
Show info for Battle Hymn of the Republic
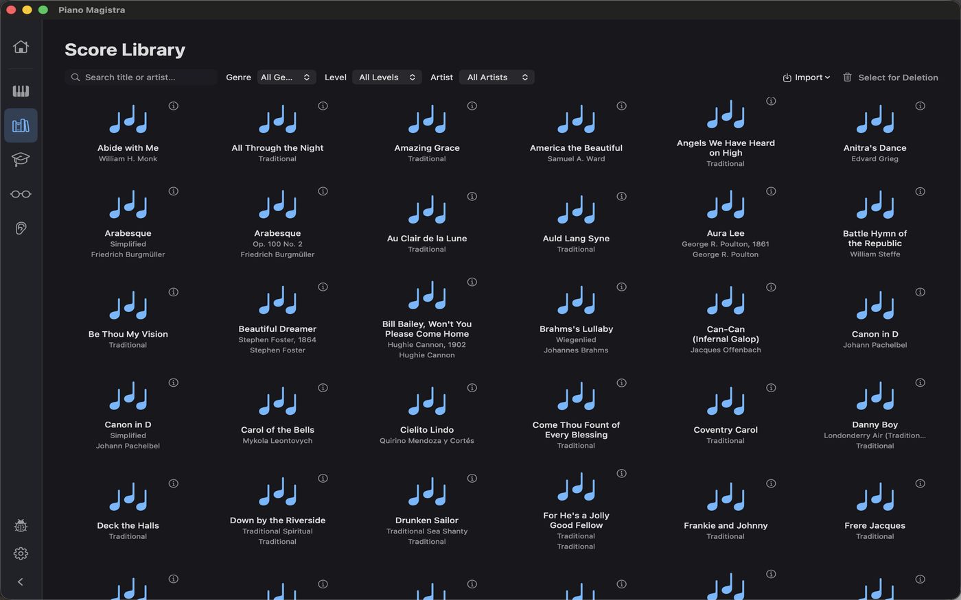pos(920,191)
